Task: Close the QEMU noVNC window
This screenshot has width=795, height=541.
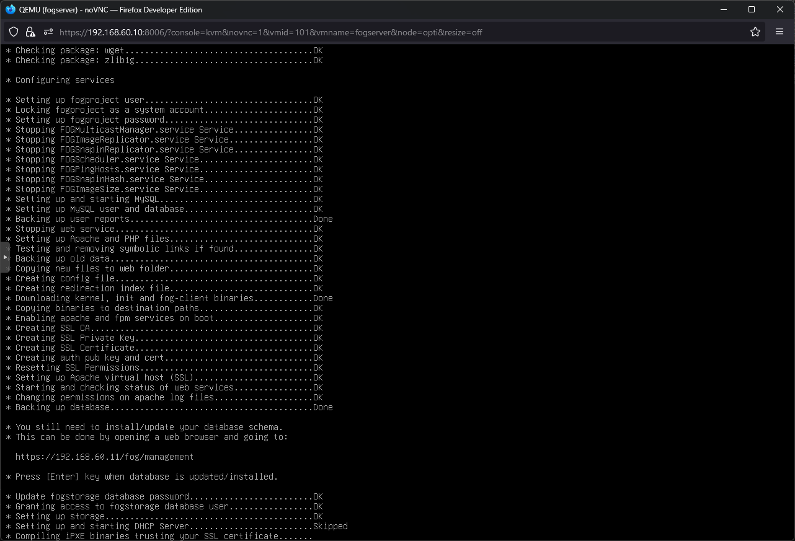Action: pos(780,9)
